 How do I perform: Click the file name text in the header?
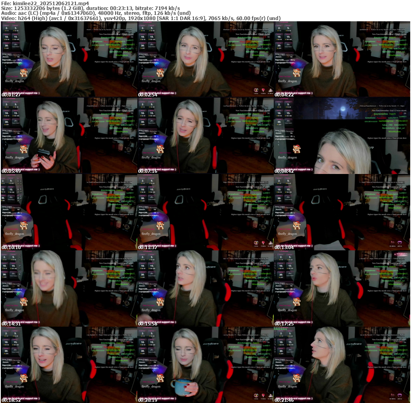click(x=45, y=3)
